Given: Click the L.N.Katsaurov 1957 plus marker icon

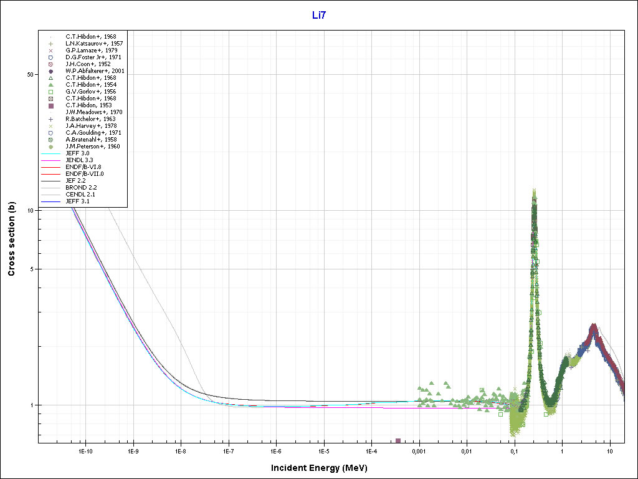Looking at the screenshot, I should 52,44.
